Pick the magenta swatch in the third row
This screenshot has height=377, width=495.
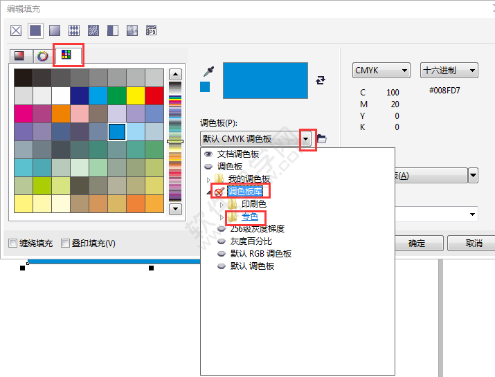pyautogui.click(x=23, y=113)
